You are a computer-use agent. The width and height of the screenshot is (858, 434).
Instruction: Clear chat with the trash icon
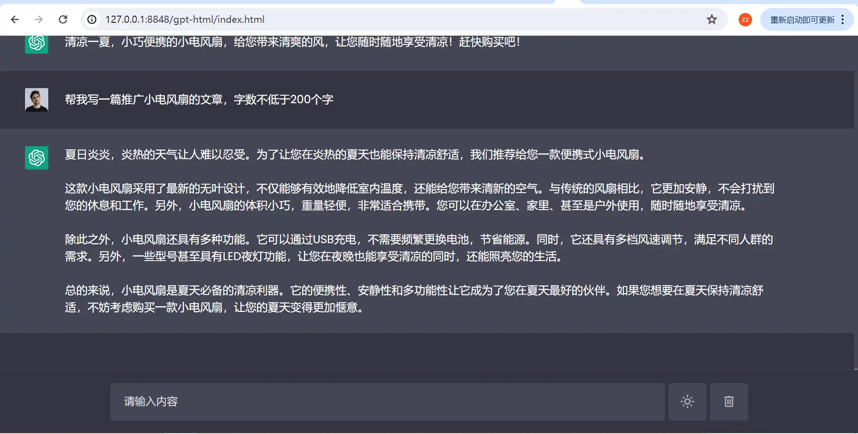729,401
